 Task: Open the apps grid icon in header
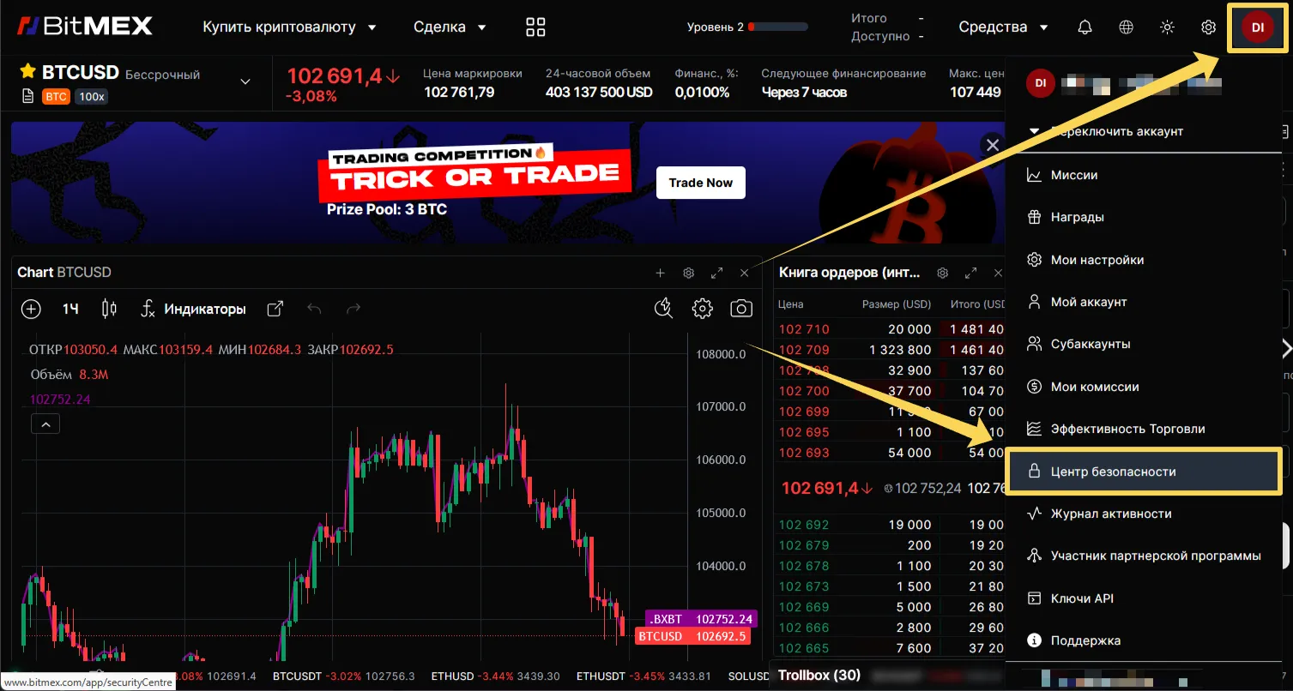click(x=535, y=27)
